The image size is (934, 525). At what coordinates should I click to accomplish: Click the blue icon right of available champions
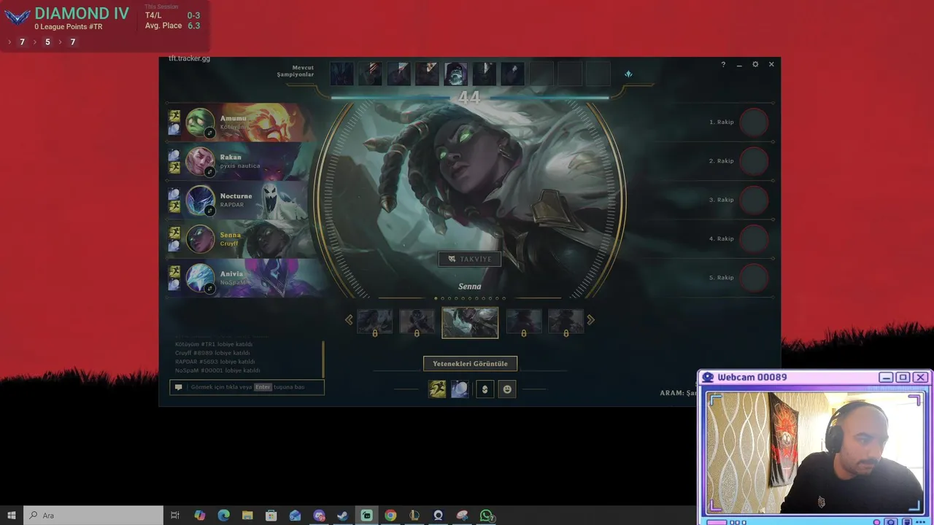click(x=628, y=74)
